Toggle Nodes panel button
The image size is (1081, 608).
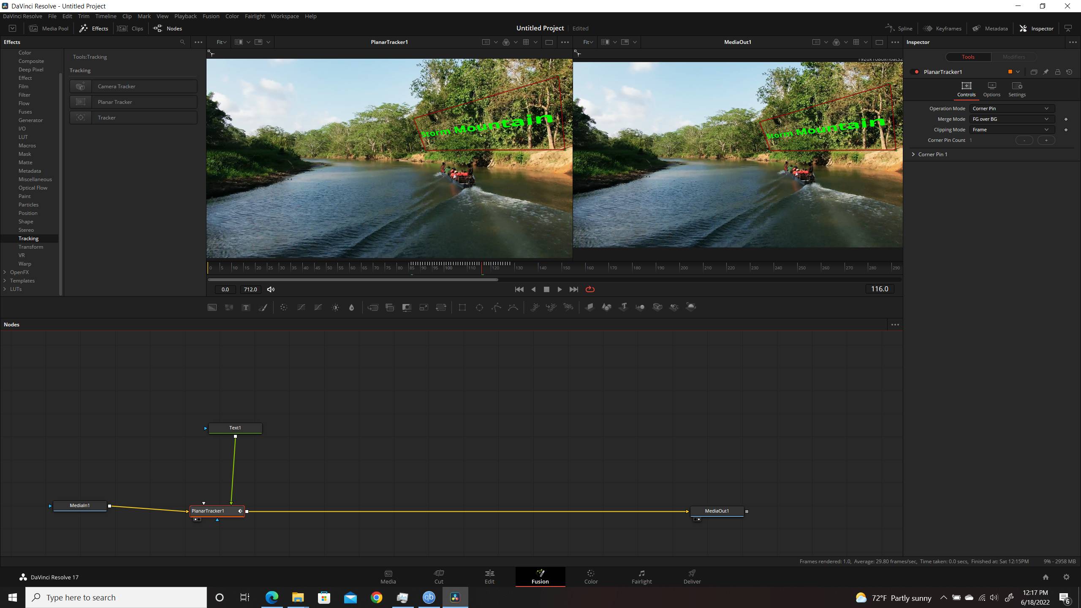click(168, 28)
